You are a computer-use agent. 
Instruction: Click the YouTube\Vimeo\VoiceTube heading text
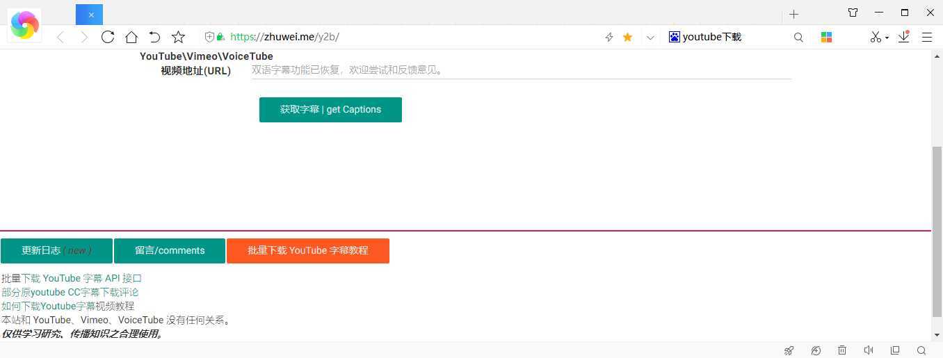[207, 56]
